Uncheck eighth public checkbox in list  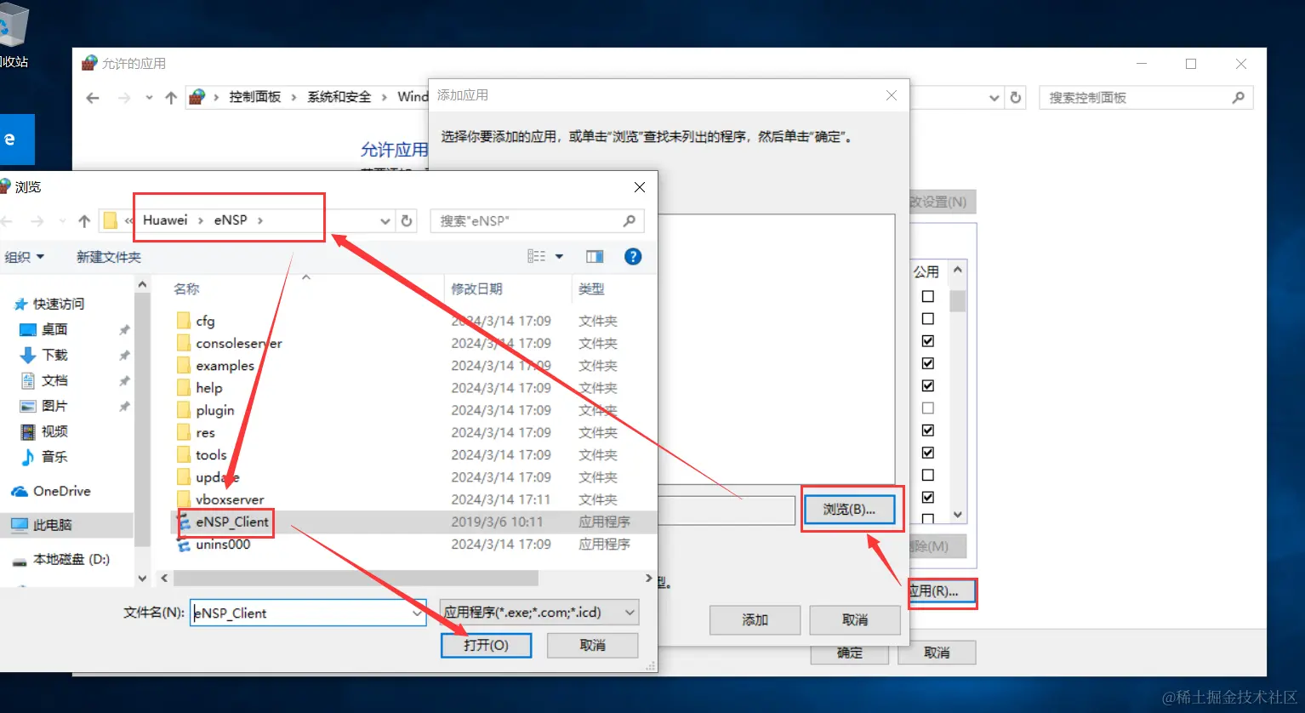point(928,453)
